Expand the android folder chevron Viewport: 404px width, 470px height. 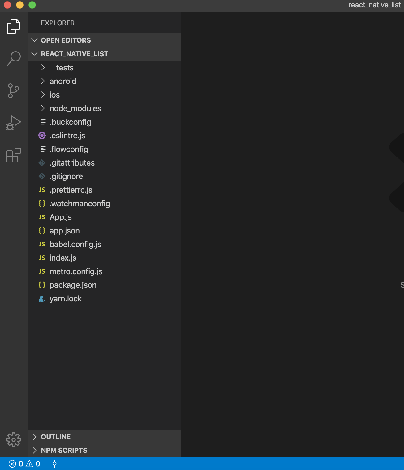[43, 81]
